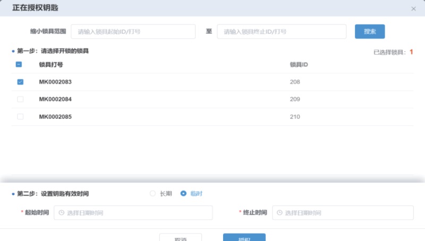Toggle the select-all checkbox in table header
Image resolution: width=425 pixels, height=241 pixels.
tap(19, 65)
